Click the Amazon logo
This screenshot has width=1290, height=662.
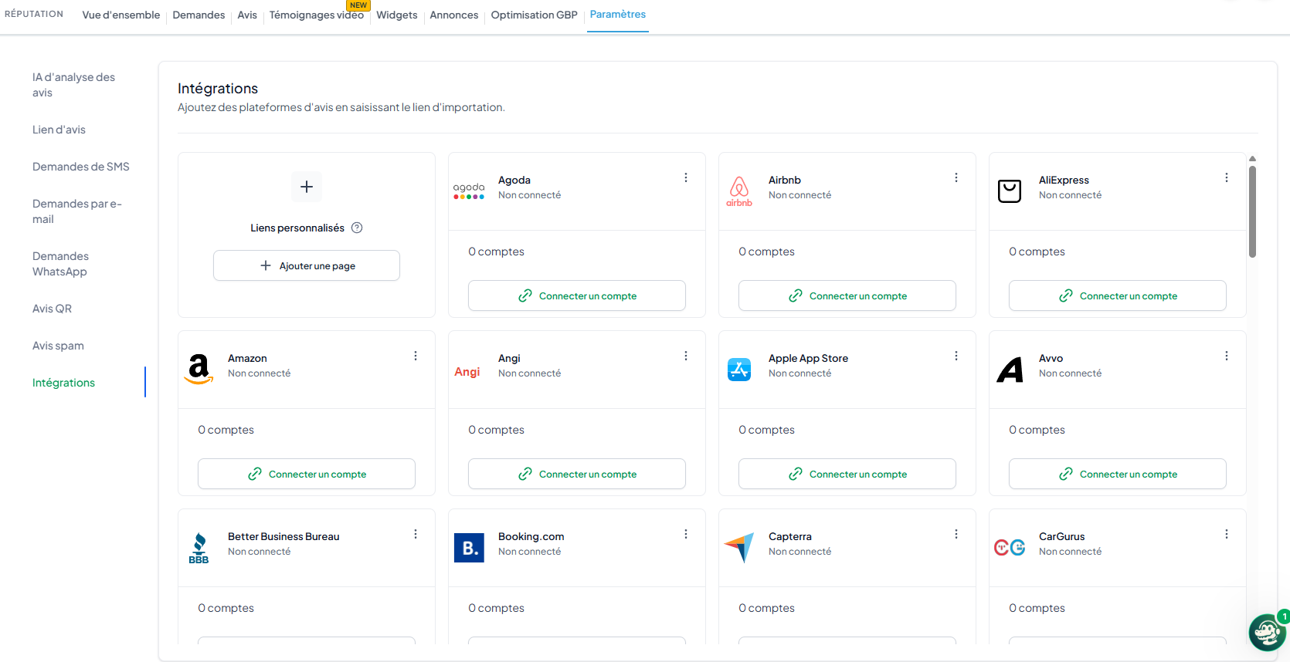[x=199, y=369]
